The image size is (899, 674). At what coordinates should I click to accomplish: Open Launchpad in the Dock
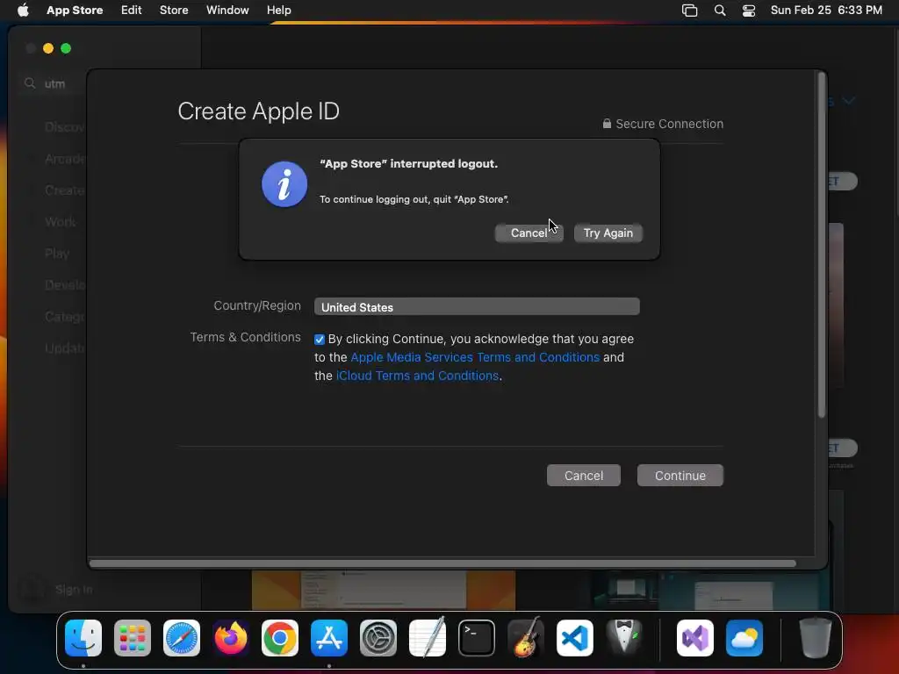coord(133,638)
